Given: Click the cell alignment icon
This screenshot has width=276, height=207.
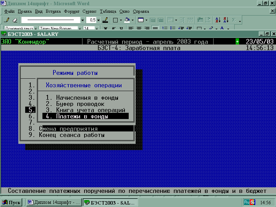Looking at the screenshot, I should (x=170, y=20).
